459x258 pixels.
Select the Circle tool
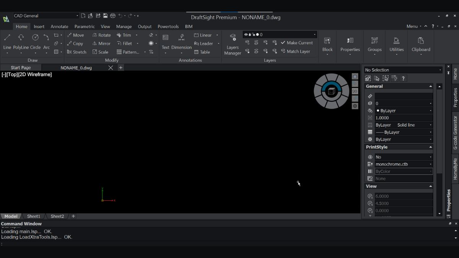[x=35, y=41]
